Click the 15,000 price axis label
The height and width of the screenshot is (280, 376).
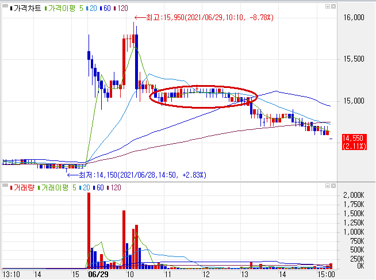(354, 101)
